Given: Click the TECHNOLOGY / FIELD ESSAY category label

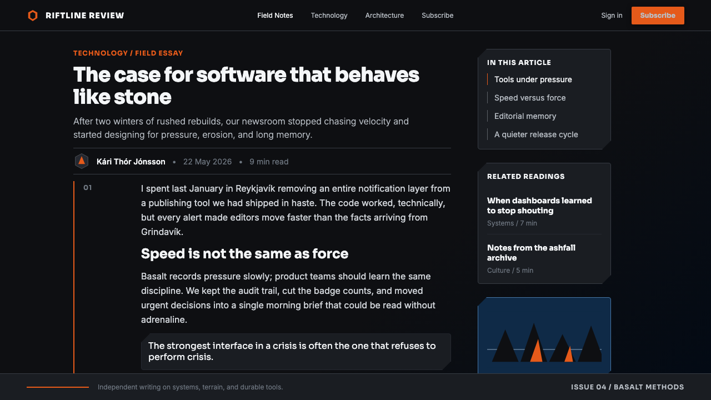Looking at the screenshot, I should tap(128, 53).
